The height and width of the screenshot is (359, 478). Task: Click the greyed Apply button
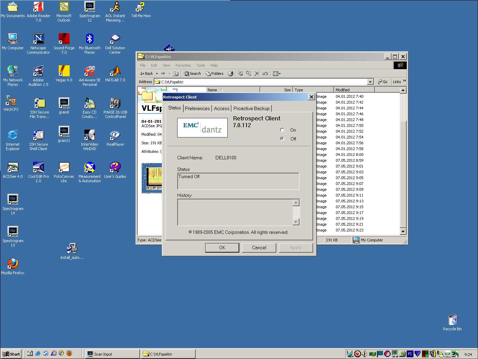[296, 248]
